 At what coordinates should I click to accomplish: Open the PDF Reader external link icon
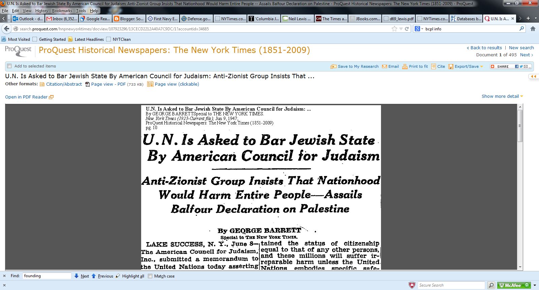coord(51,97)
